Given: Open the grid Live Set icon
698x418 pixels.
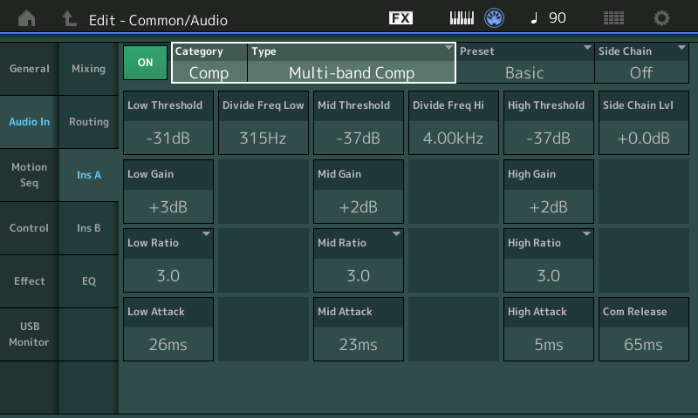Looking at the screenshot, I should [613, 18].
